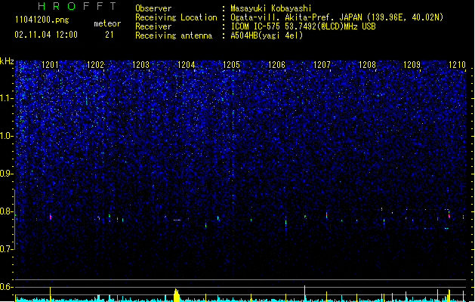Click the ICOM IC-575 receiver text
The height and width of the screenshot is (302, 475).
[x=304, y=26]
